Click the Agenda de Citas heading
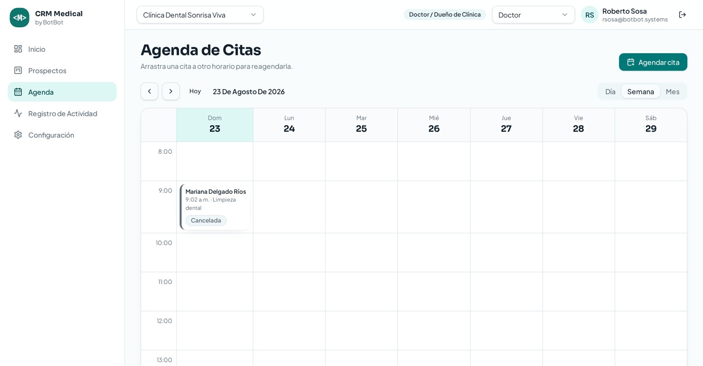This screenshot has width=703, height=366. click(x=201, y=50)
